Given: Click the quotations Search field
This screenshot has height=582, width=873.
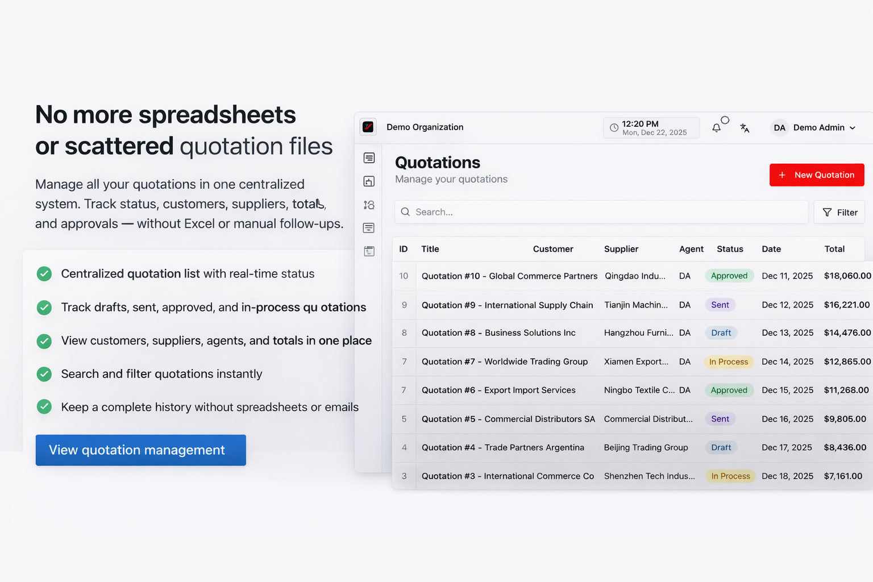Looking at the screenshot, I should tap(601, 212).
